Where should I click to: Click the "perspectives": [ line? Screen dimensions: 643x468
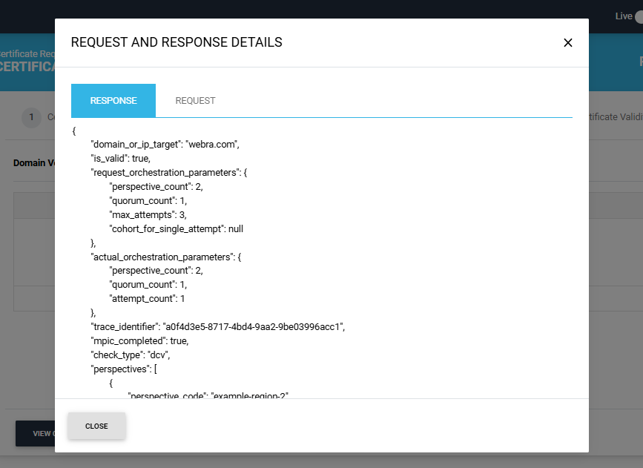click(x=124, y=369)
